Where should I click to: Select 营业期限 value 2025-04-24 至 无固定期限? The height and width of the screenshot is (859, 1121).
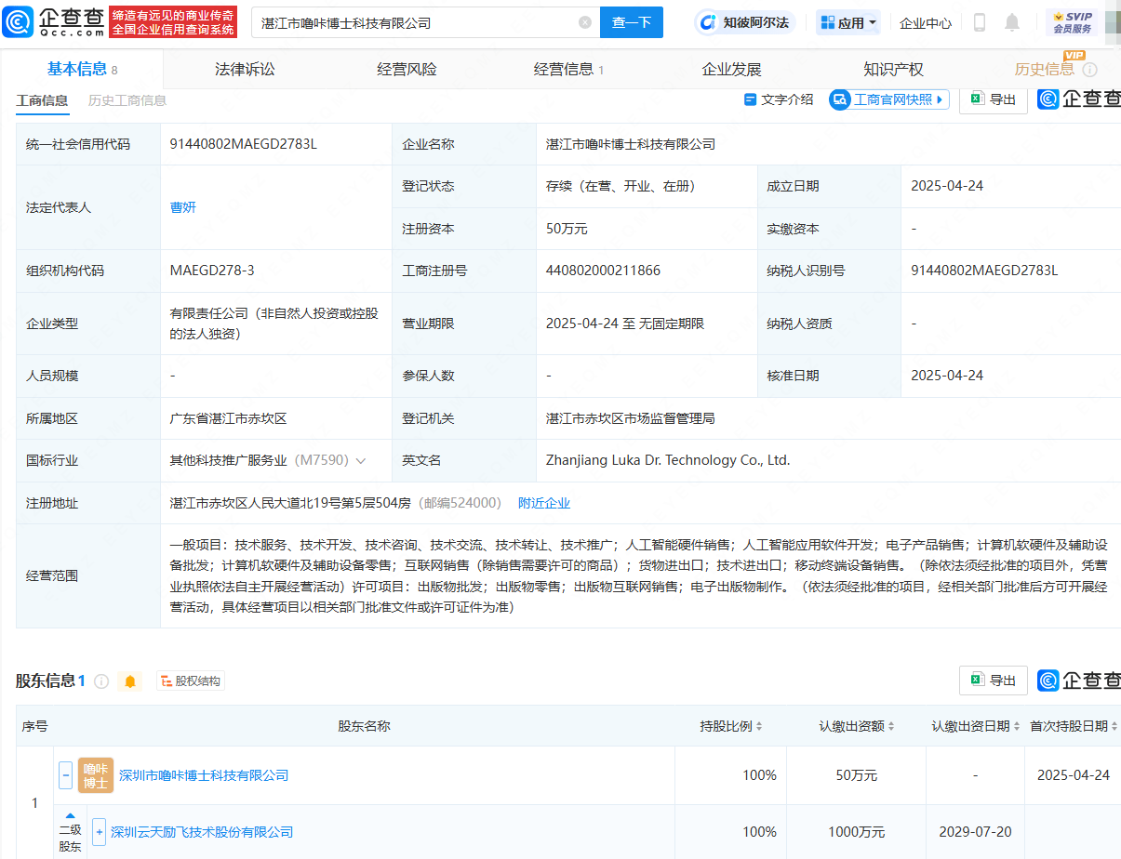[625, 324]
